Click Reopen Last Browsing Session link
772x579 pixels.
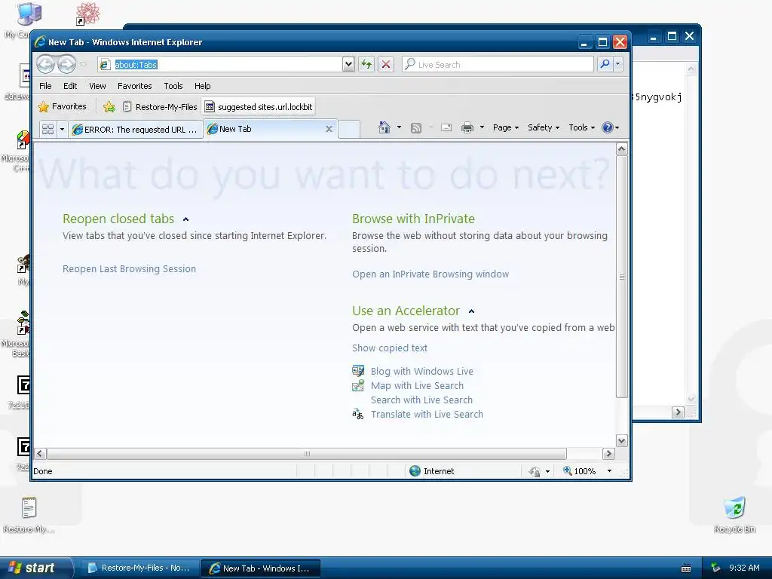tap(129, 269)
